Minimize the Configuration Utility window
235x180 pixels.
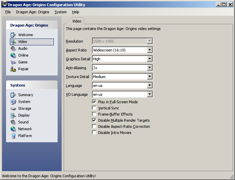(x=218, y=4)
